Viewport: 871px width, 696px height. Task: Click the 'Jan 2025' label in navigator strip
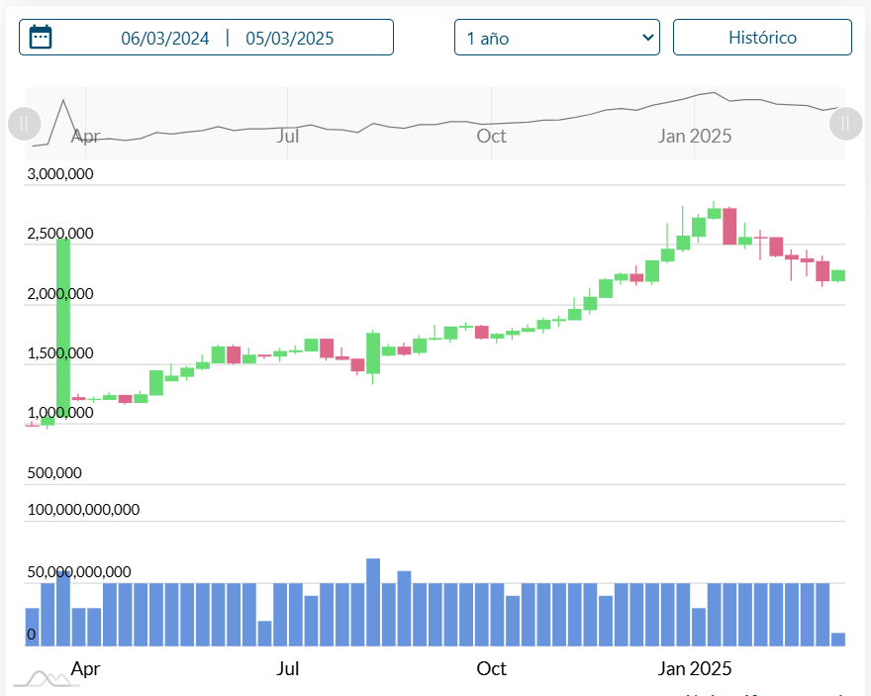click(x=695, y=137)
